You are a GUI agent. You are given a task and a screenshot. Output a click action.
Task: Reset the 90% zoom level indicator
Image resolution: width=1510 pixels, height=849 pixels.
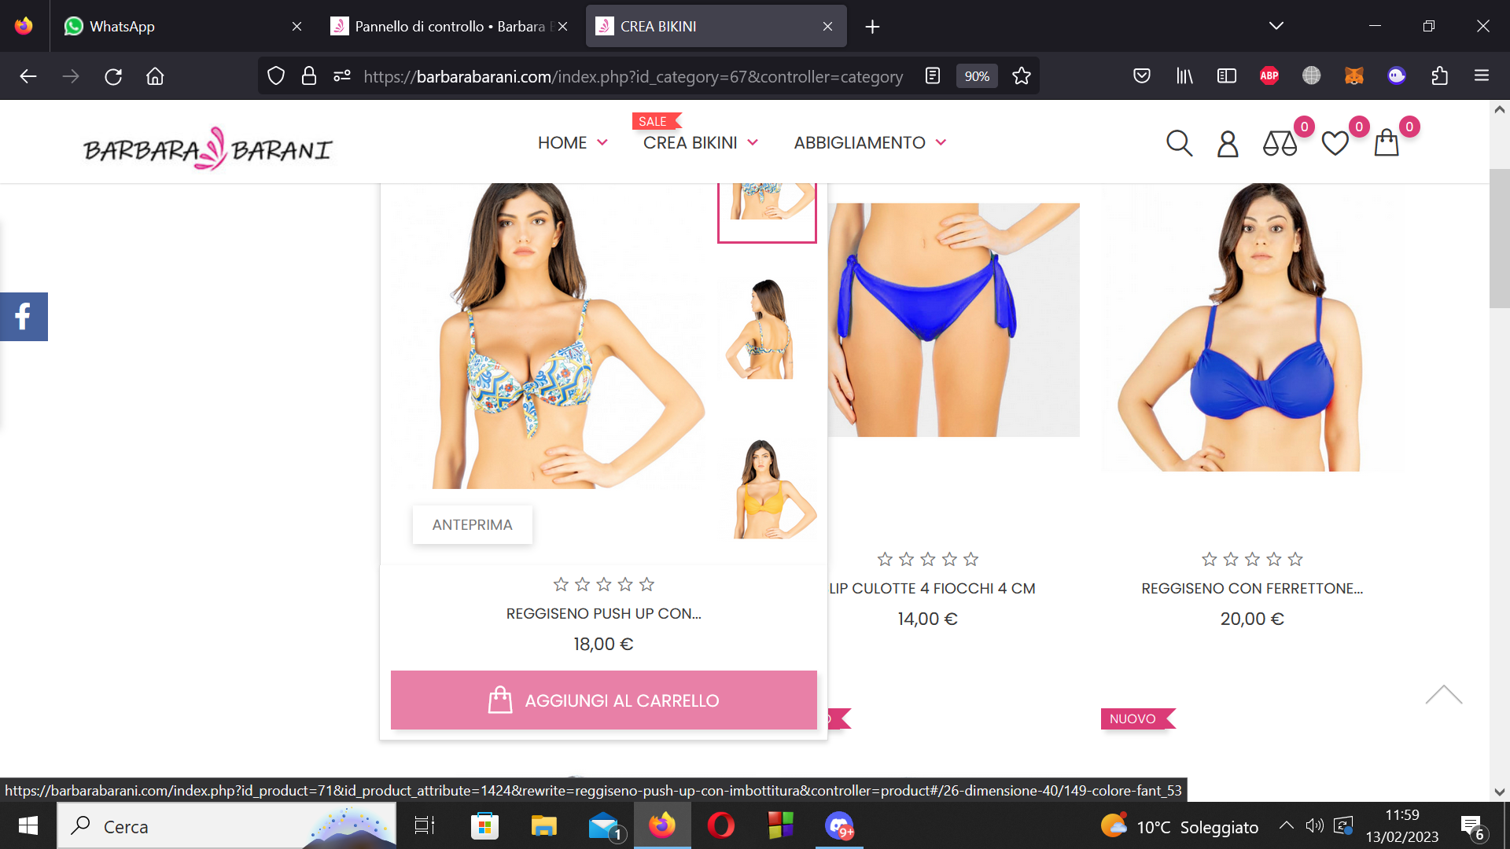click(x=977, y=76)
